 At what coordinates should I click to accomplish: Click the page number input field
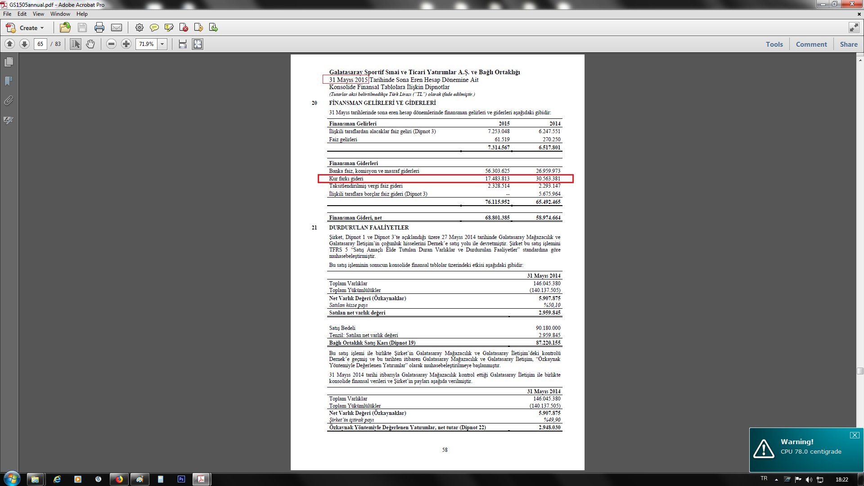pyautogui.click(x=40, y=44)
